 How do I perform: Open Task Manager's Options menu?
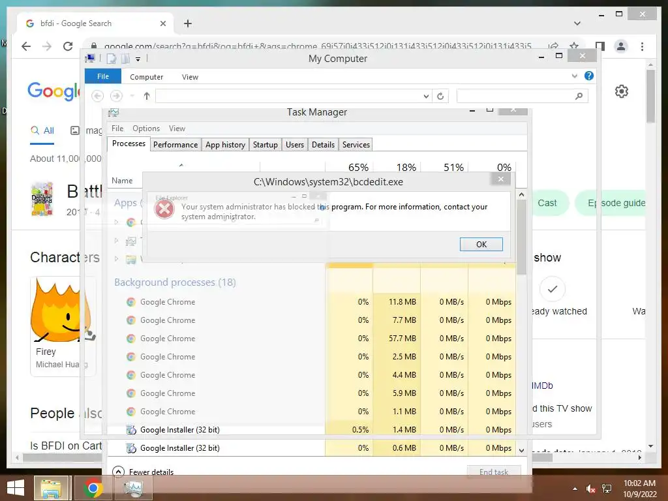pos(146,129)
